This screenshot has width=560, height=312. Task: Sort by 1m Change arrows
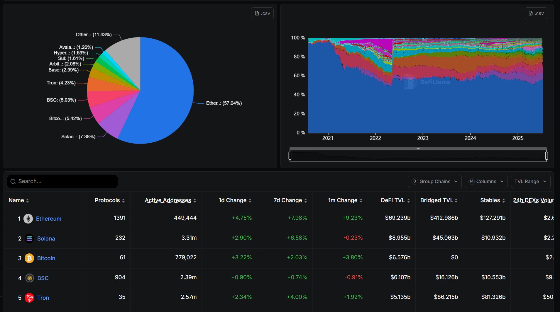click(x=361, y=201)
